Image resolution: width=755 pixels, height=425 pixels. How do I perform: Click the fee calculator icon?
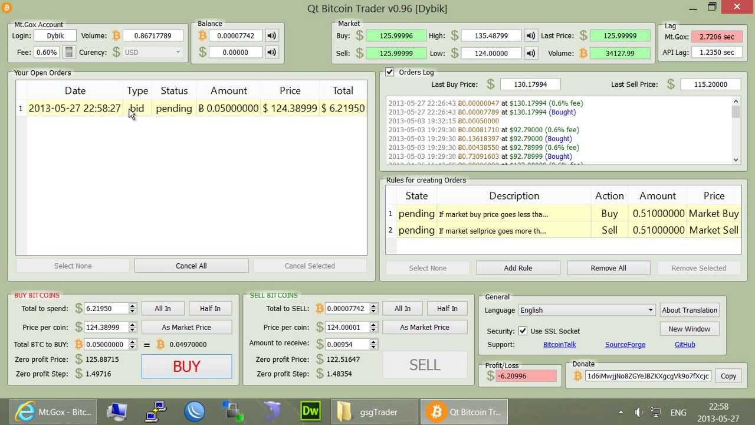pos(69,52)
